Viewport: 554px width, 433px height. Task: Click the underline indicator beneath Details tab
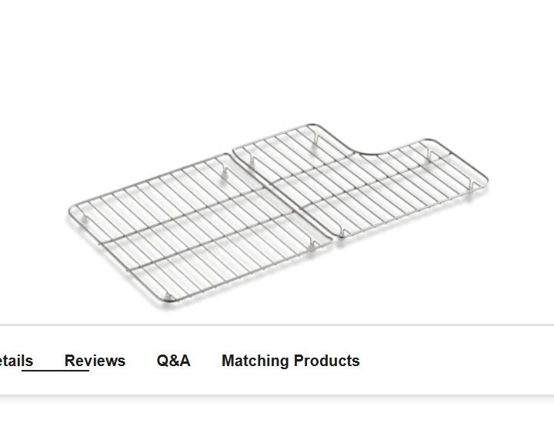pyautogui.click(x=55, y=371)
